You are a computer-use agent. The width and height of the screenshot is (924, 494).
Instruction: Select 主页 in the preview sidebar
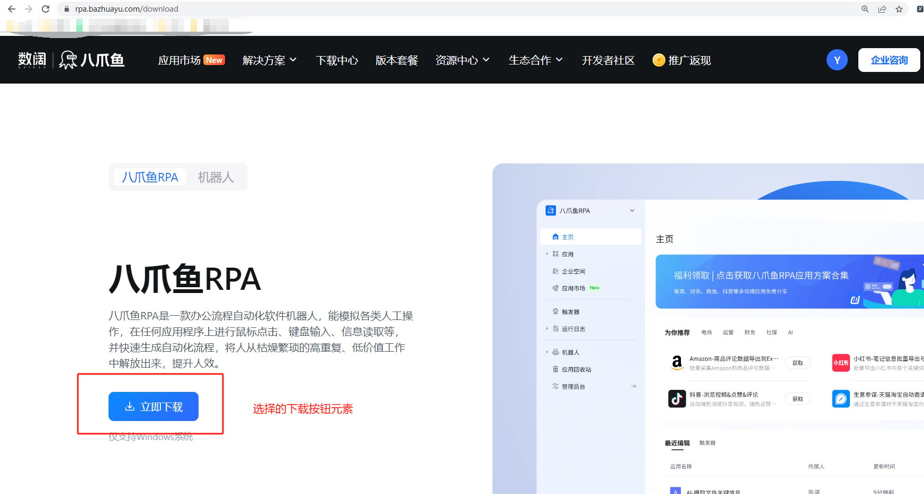coord(590,237)
